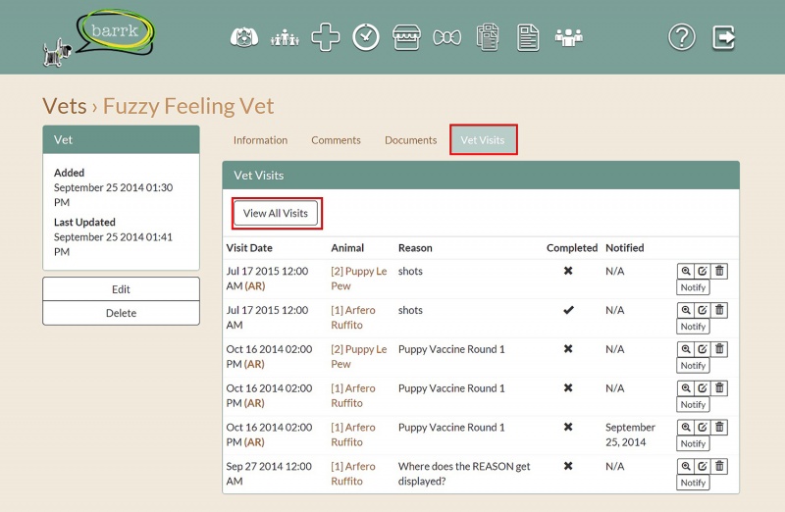Click the barrk logo
This screenshot has height=512, width=785.
coord(99,38)
